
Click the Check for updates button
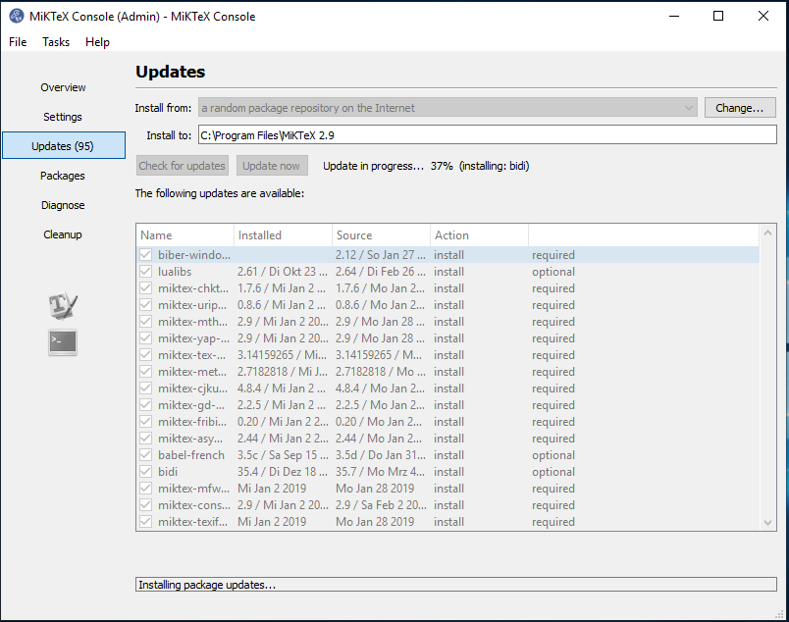(183, 166)
